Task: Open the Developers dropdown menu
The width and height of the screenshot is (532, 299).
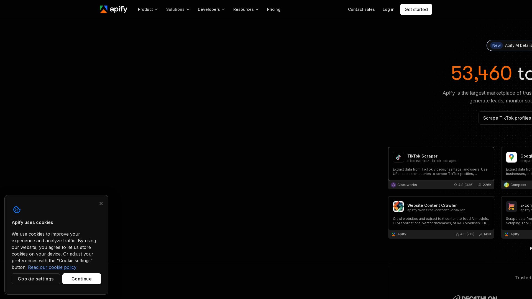Action: 211,9
